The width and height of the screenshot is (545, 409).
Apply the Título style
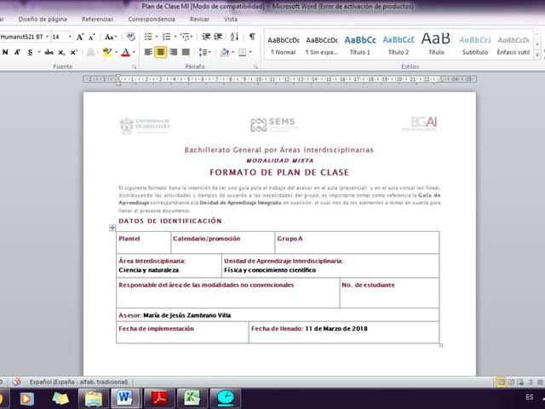[x=436, y=45]
